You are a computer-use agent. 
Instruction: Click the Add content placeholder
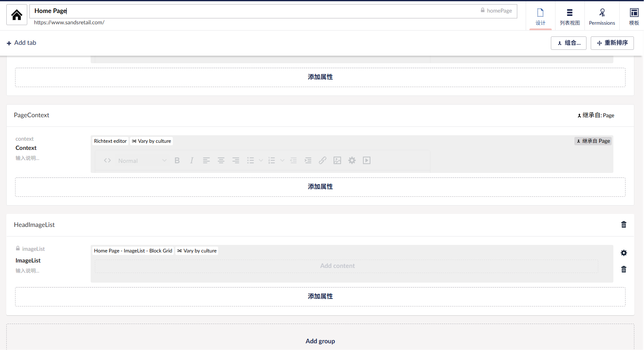pyautogui.click(x=347, y=266)
